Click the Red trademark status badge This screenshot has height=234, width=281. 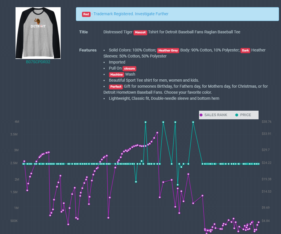[86, 14]
